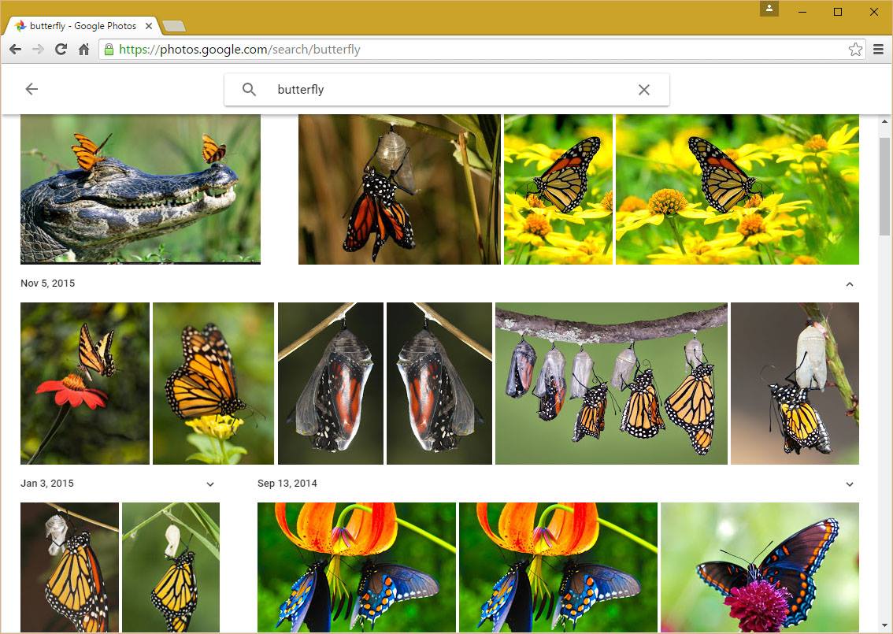893x634 pixels.
Task: Click the search magnifier icon
Action: click(x=249, y=90)
